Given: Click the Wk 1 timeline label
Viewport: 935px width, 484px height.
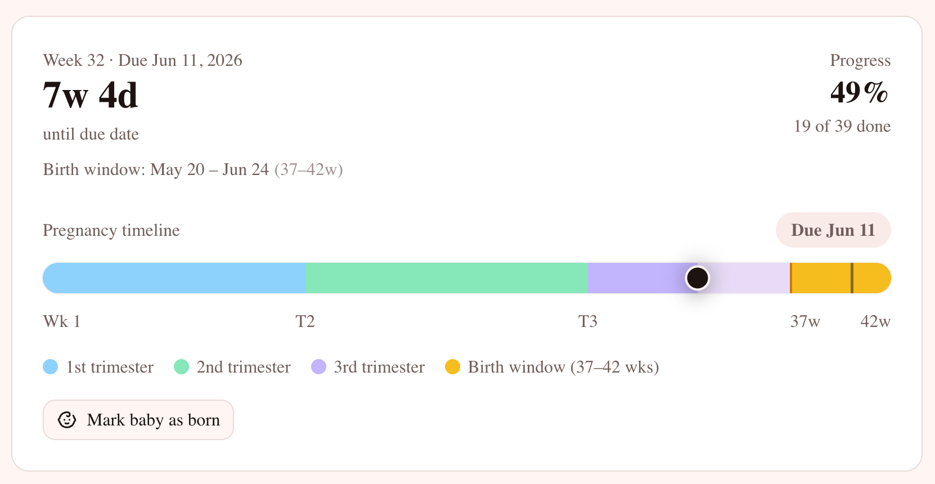Looking at the screenshot, I should tap(61, 321).
